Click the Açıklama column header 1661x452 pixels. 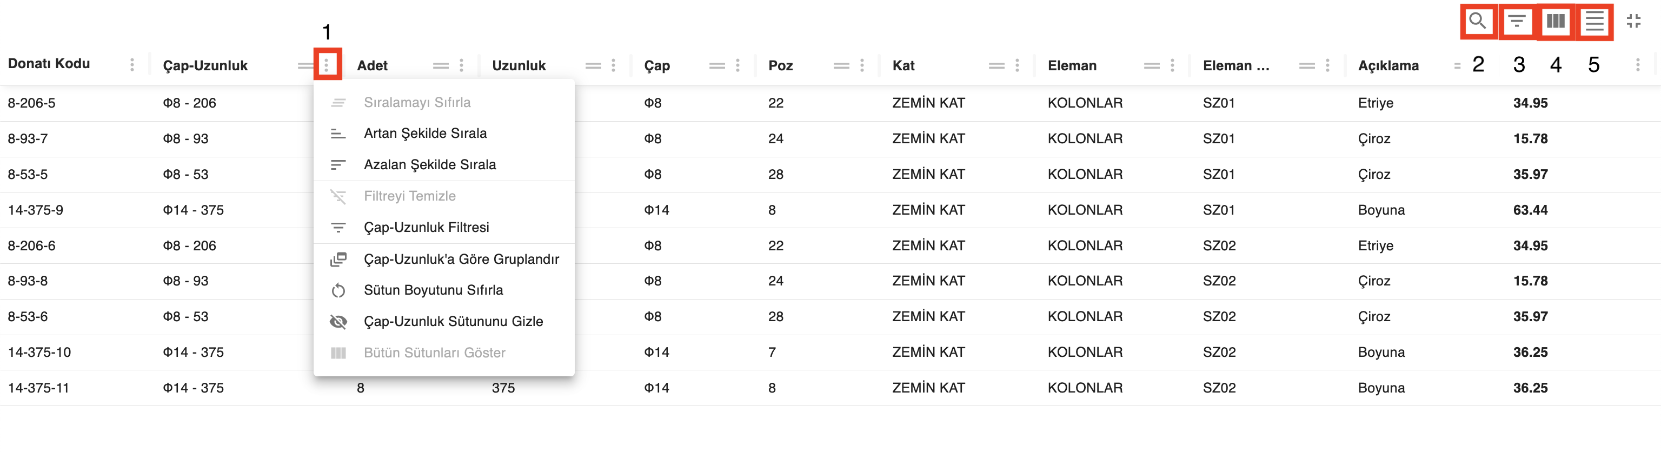1387,65
